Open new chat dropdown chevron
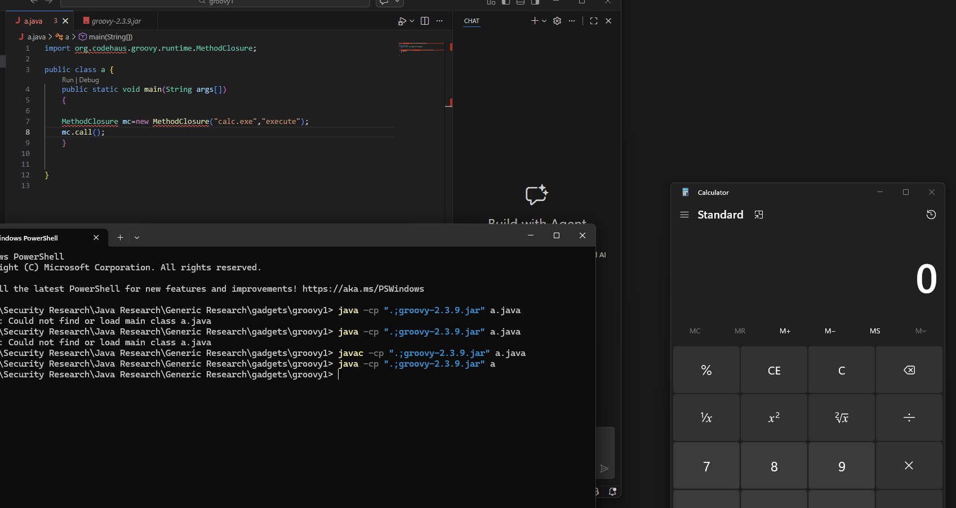This screenshot has width=956, height=508. (x=544, y=21)
